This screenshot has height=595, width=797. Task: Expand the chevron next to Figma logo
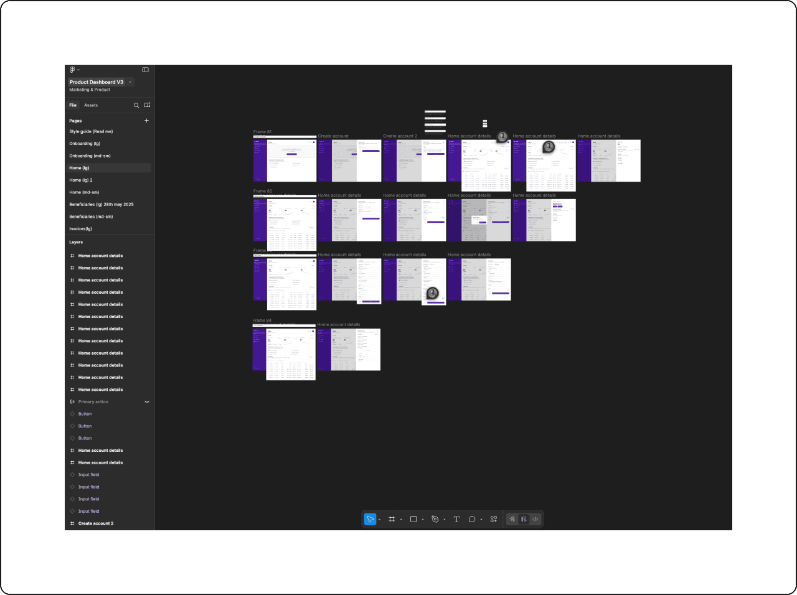pos(78,70)
